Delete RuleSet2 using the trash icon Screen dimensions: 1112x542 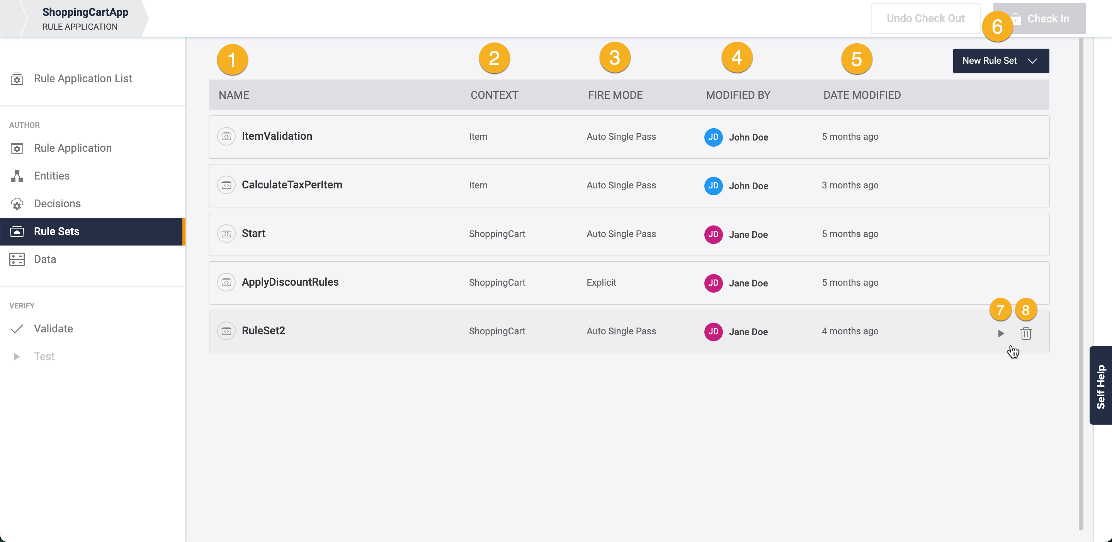tap(1026, 333)
